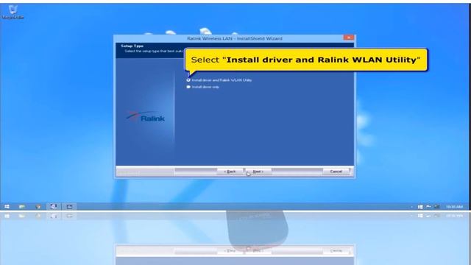Click the Windows-logo tray icon
Viewport: 471px width, 265px height.
click(x=420, y=207)
